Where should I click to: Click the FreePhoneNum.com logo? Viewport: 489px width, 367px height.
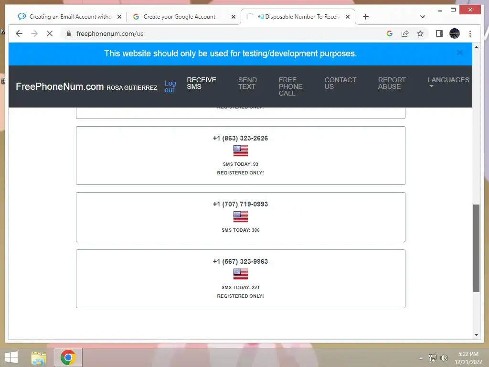[60, 86]
